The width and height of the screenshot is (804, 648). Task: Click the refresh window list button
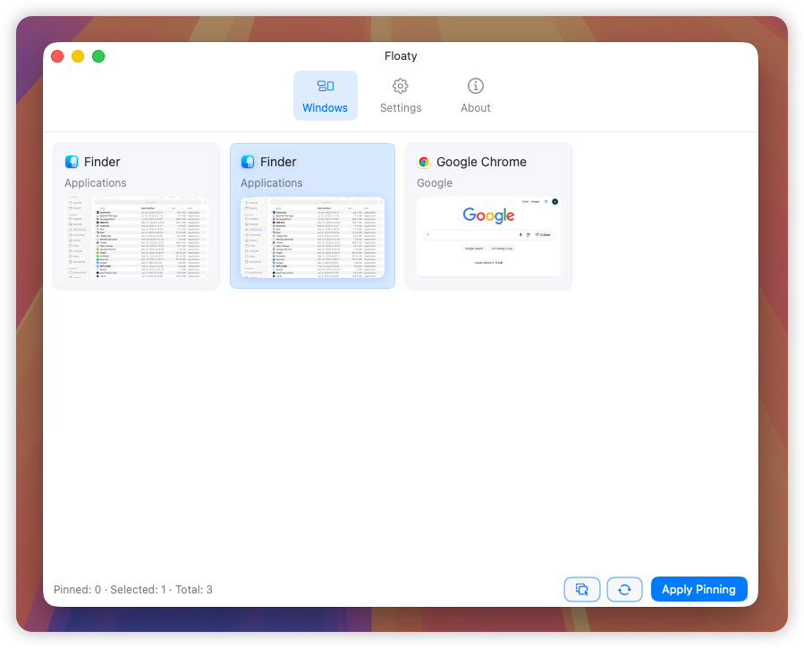[624, 589]
